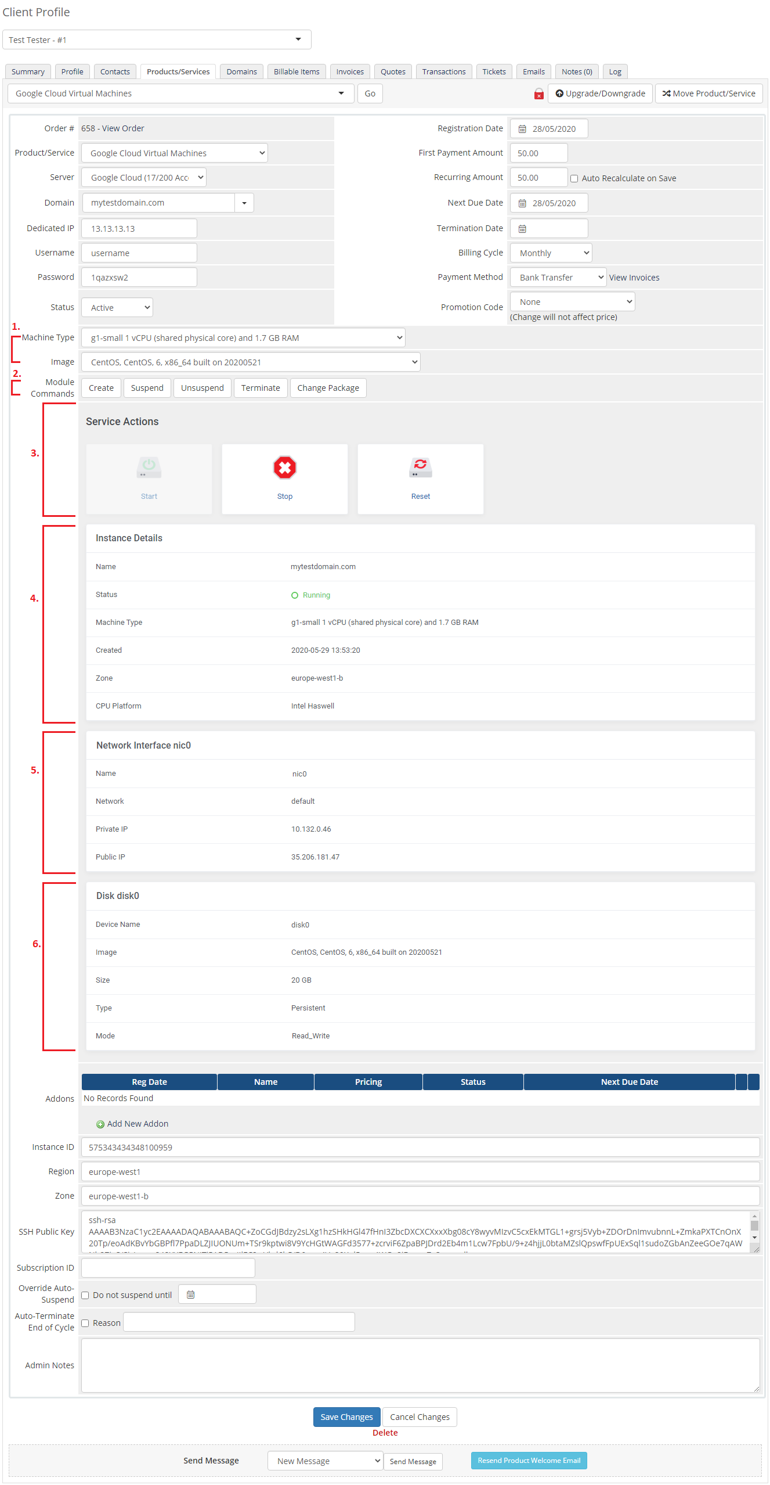
Task: Open the Termination Date calendar icon
Action: [x=522, y=229]
